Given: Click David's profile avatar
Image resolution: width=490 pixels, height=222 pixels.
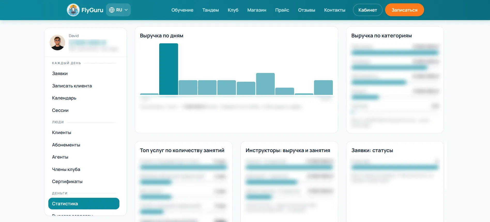Looking at the screenshot, I should tap(57, 43).
